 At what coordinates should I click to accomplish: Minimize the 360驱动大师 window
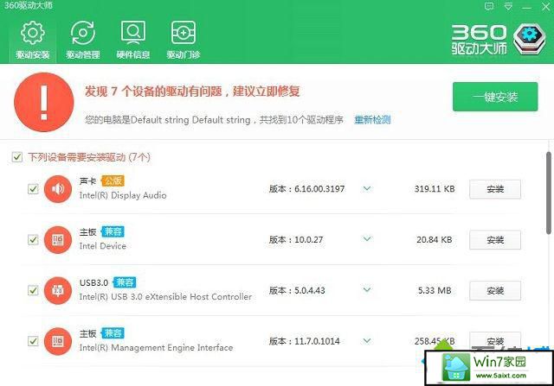(x=527, y=7)
